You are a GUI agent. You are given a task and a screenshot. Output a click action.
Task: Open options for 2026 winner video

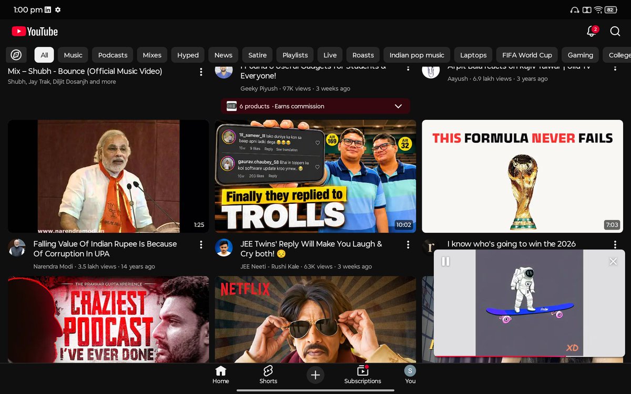[x=615, y=245]
